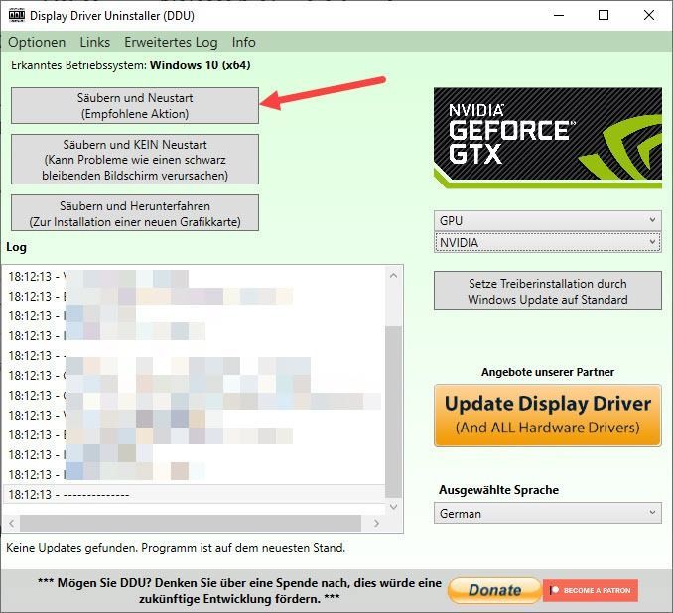The height and width of the screenshot is (613, 673).
Task: Maximize the DDU window
Action: click(604, 16)
